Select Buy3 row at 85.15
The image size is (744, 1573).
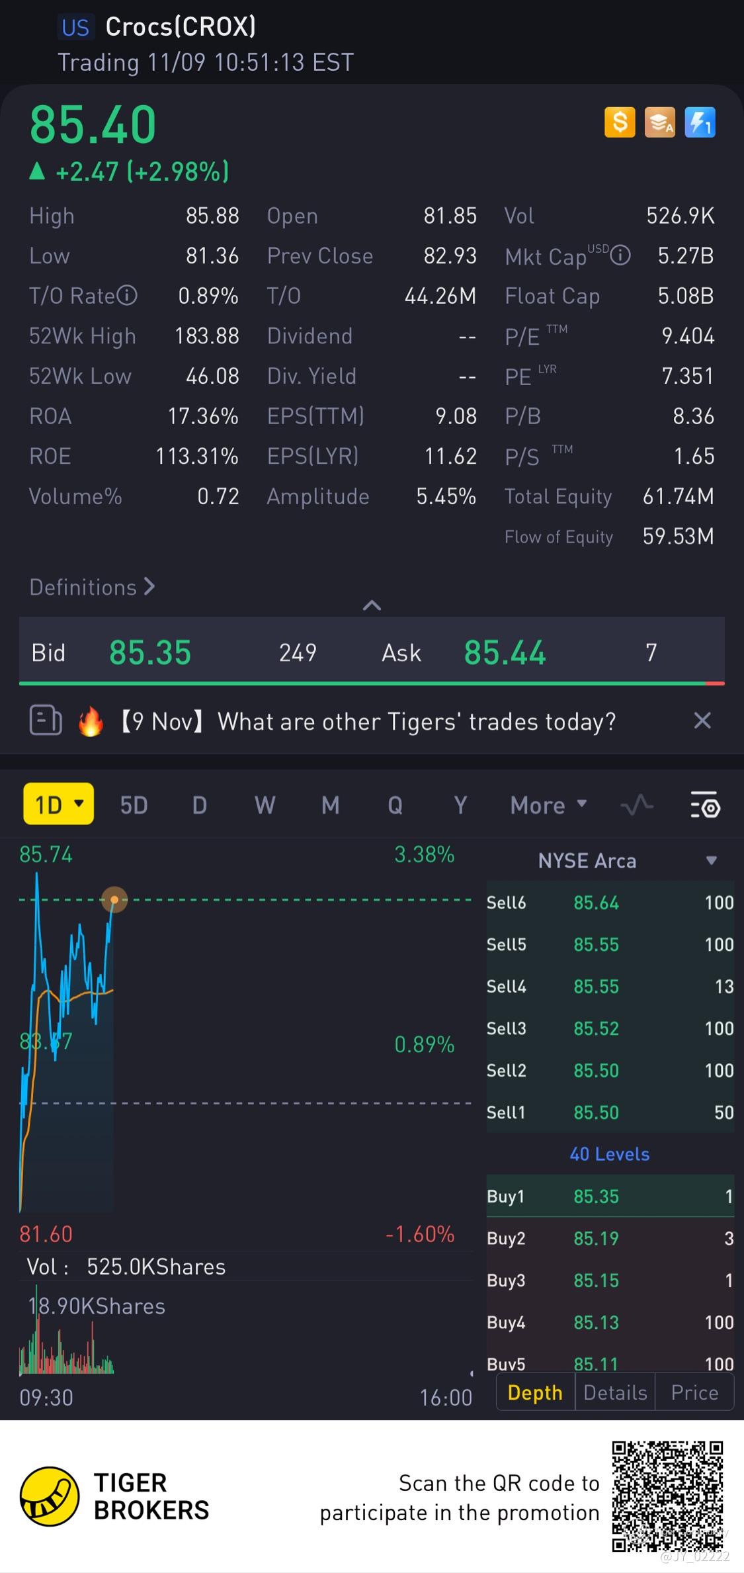(610, 1281)
